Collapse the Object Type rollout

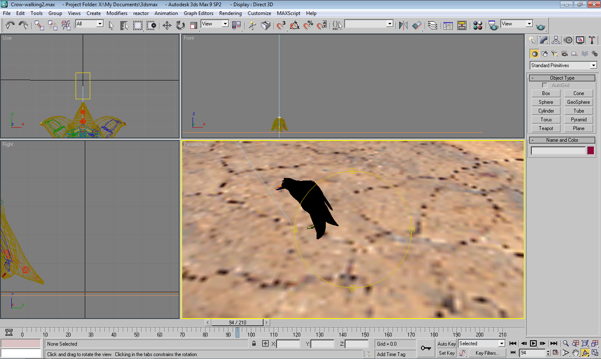562,78
